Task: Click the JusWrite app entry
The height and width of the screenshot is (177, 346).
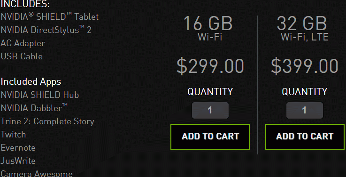Action: pos(18,161)
